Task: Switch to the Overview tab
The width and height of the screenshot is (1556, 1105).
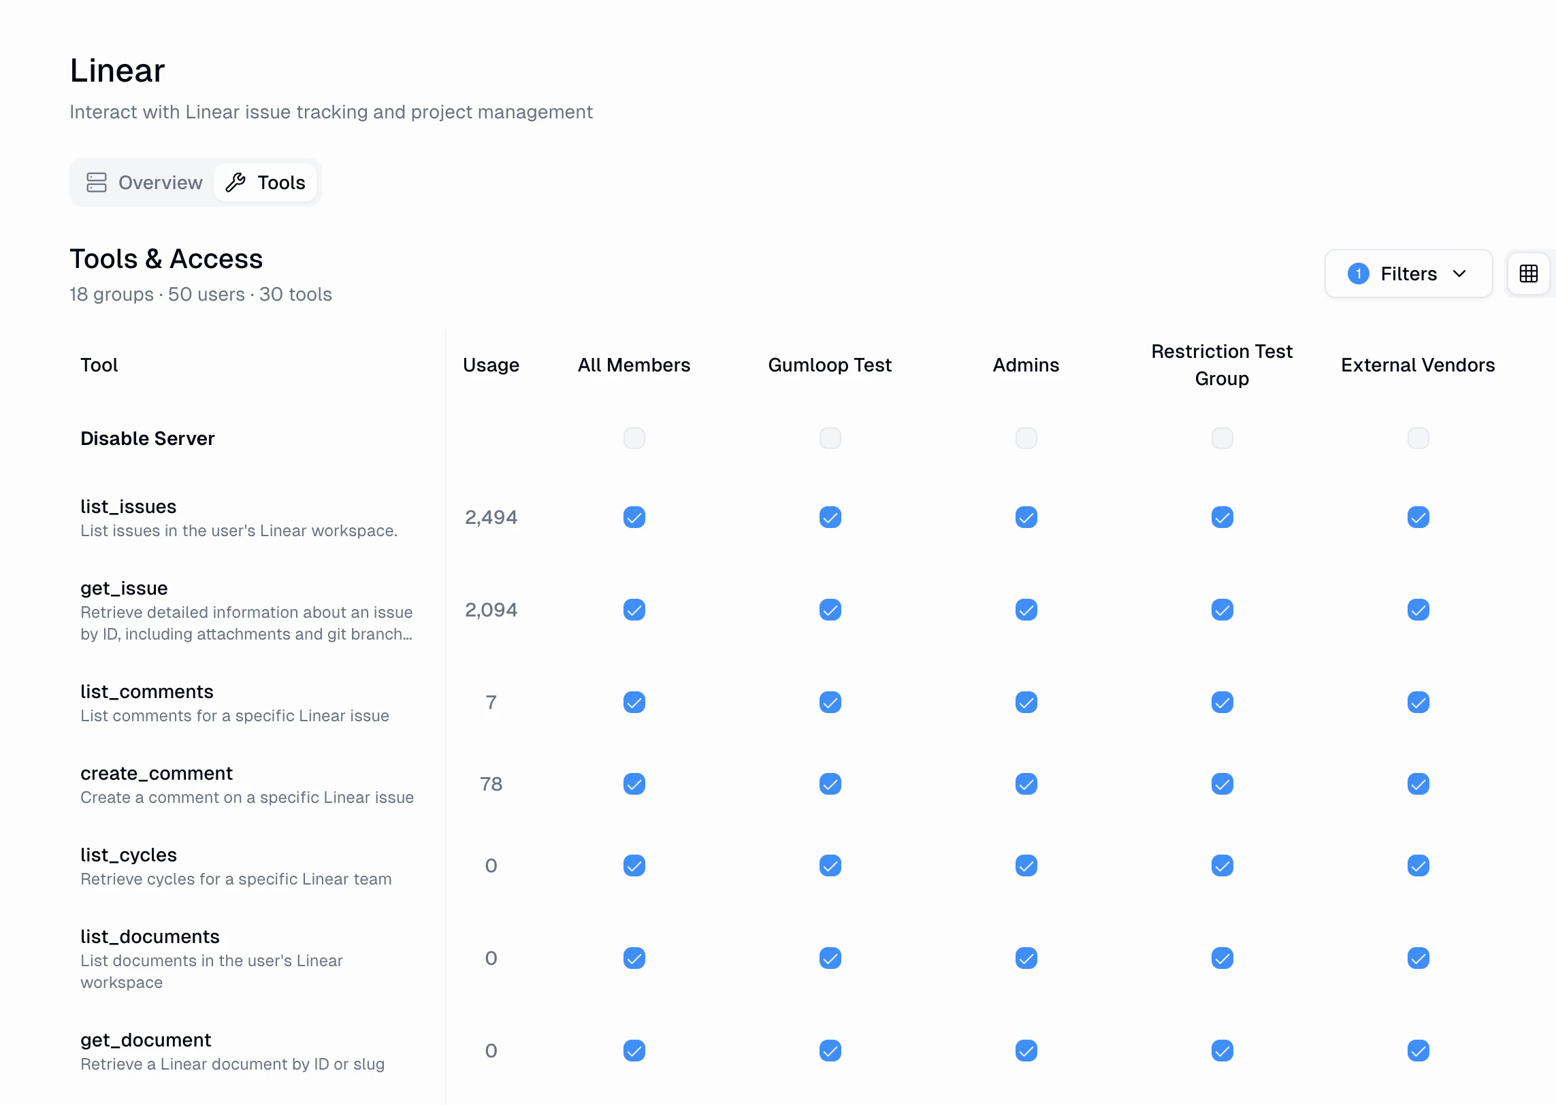Action: [x=144, y=182]
